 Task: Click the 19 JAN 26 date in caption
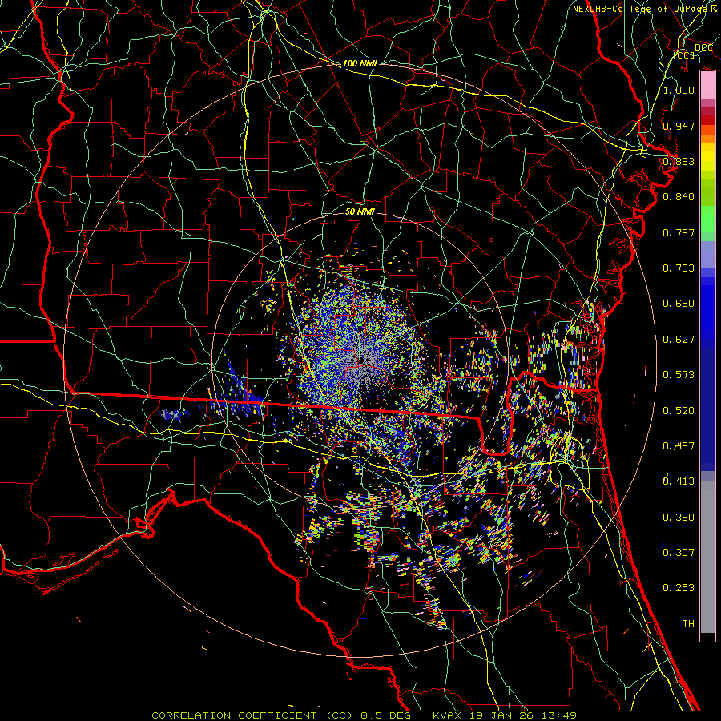tap(500, 715)
